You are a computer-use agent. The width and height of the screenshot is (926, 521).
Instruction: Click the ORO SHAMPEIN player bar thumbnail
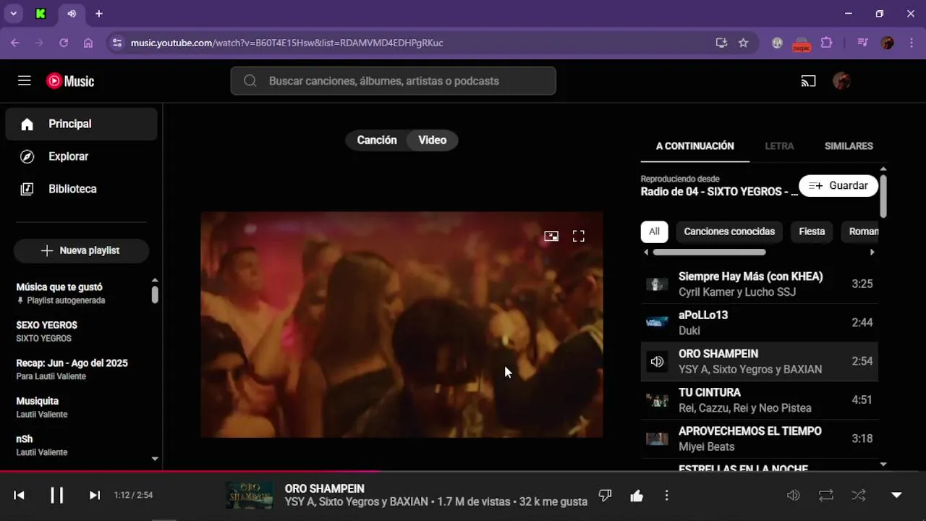250,495
